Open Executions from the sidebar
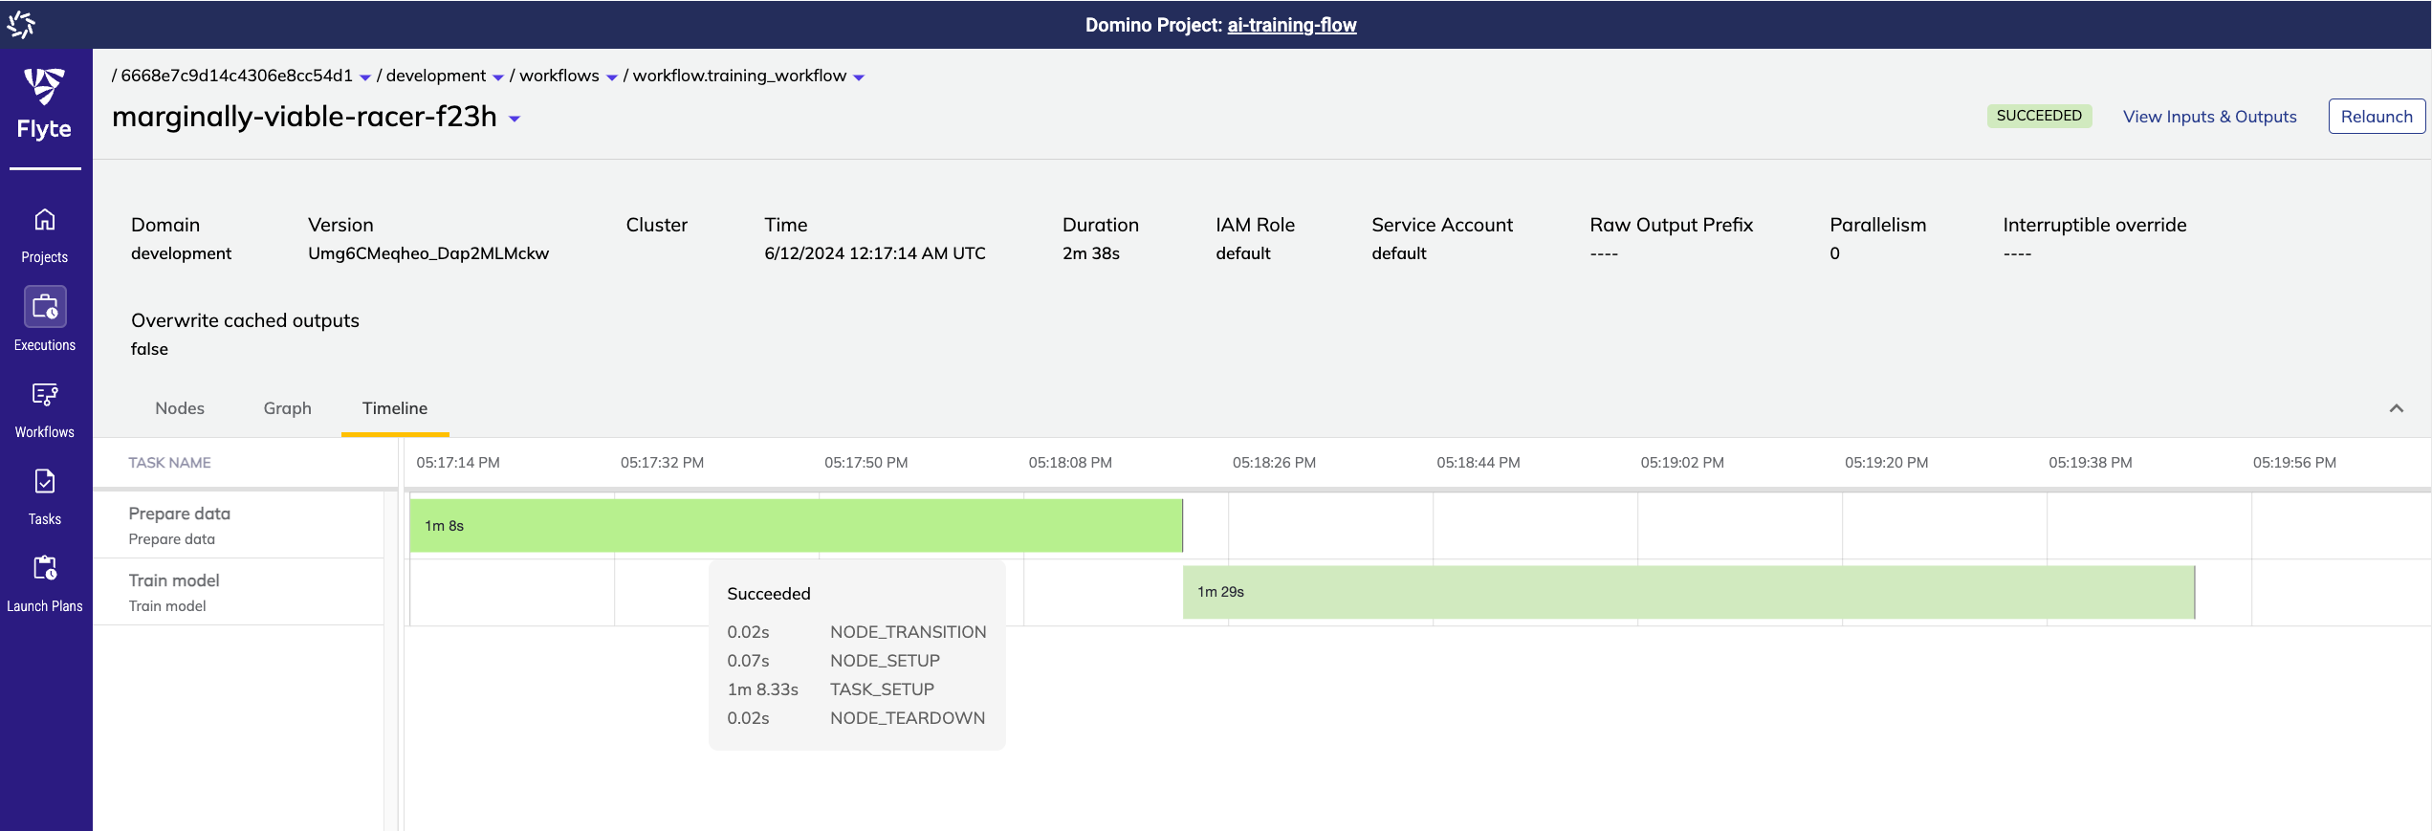The image size is (2432, 831). (x=45, y=319)
